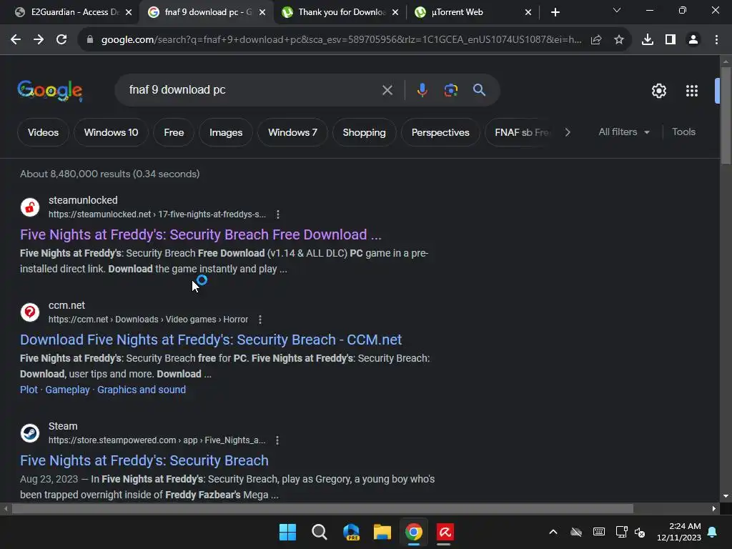Screen dimensions: 732x549
Task: Open the Google apps grid
Action: (692, 91)
